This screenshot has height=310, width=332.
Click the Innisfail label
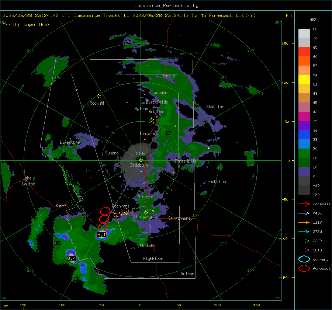pos(149,133)
